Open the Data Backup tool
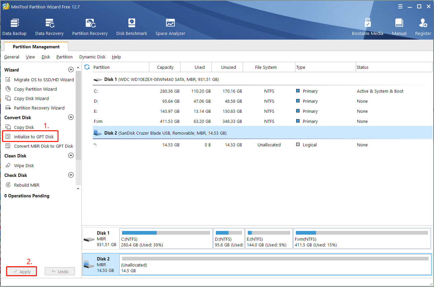Viewport: 434px width, 287px height. (x=14, y=26)
